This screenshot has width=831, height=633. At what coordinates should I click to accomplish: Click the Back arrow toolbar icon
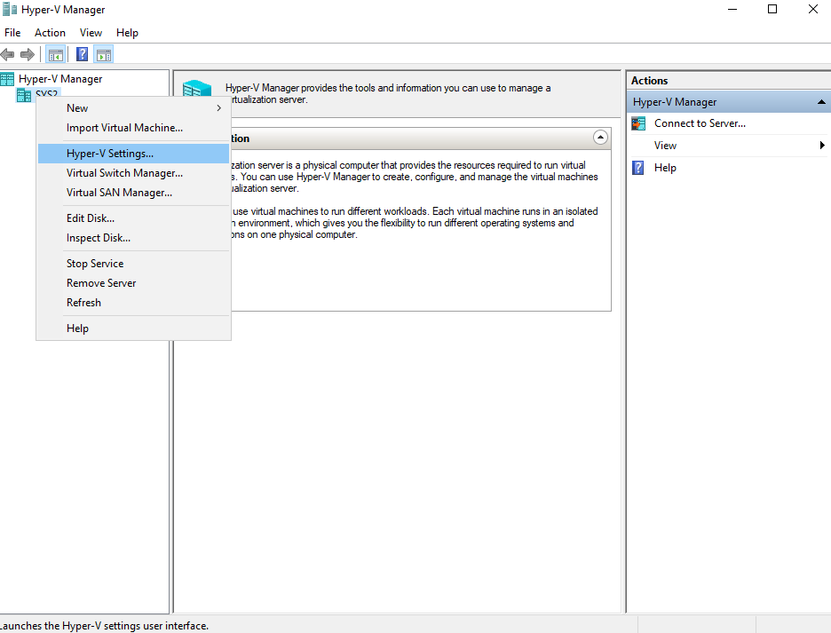(x=7, y=54)
